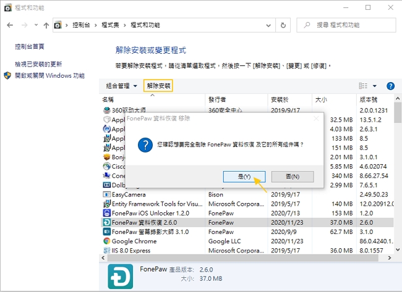
Task: Click the 搜尋 程式和功能 search box
Action: point(346,25)
